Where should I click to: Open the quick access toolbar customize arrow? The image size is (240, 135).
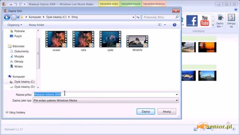point(25,4)
